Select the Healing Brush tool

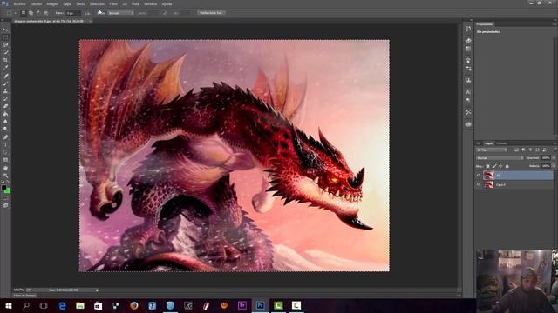[5, 76]
